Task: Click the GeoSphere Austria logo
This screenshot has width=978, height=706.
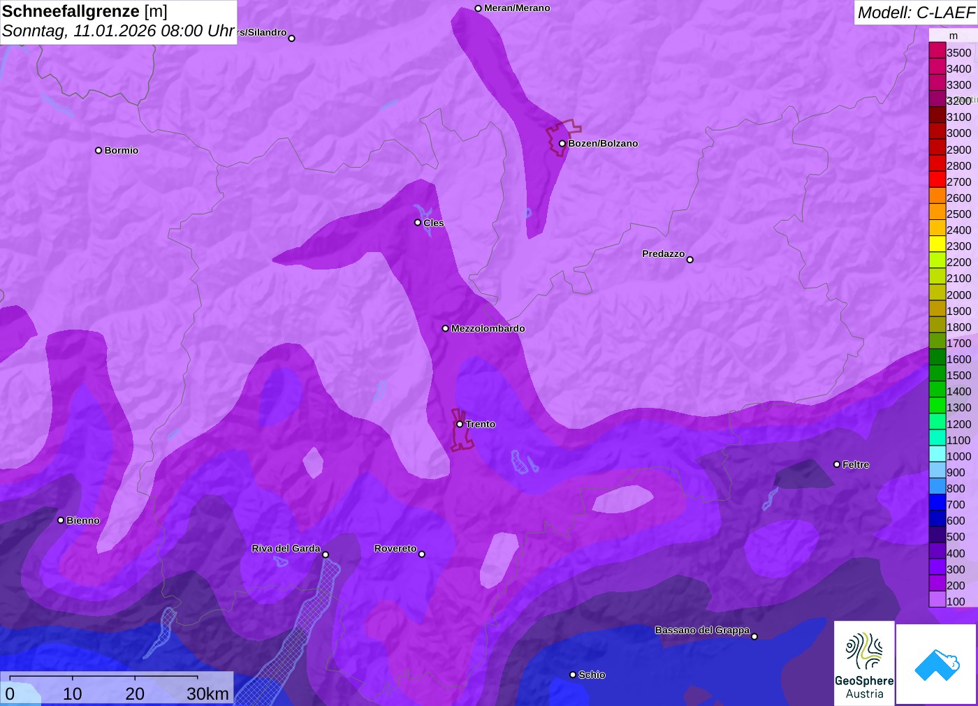Action: pyautogui.click(x=864, y=663)
